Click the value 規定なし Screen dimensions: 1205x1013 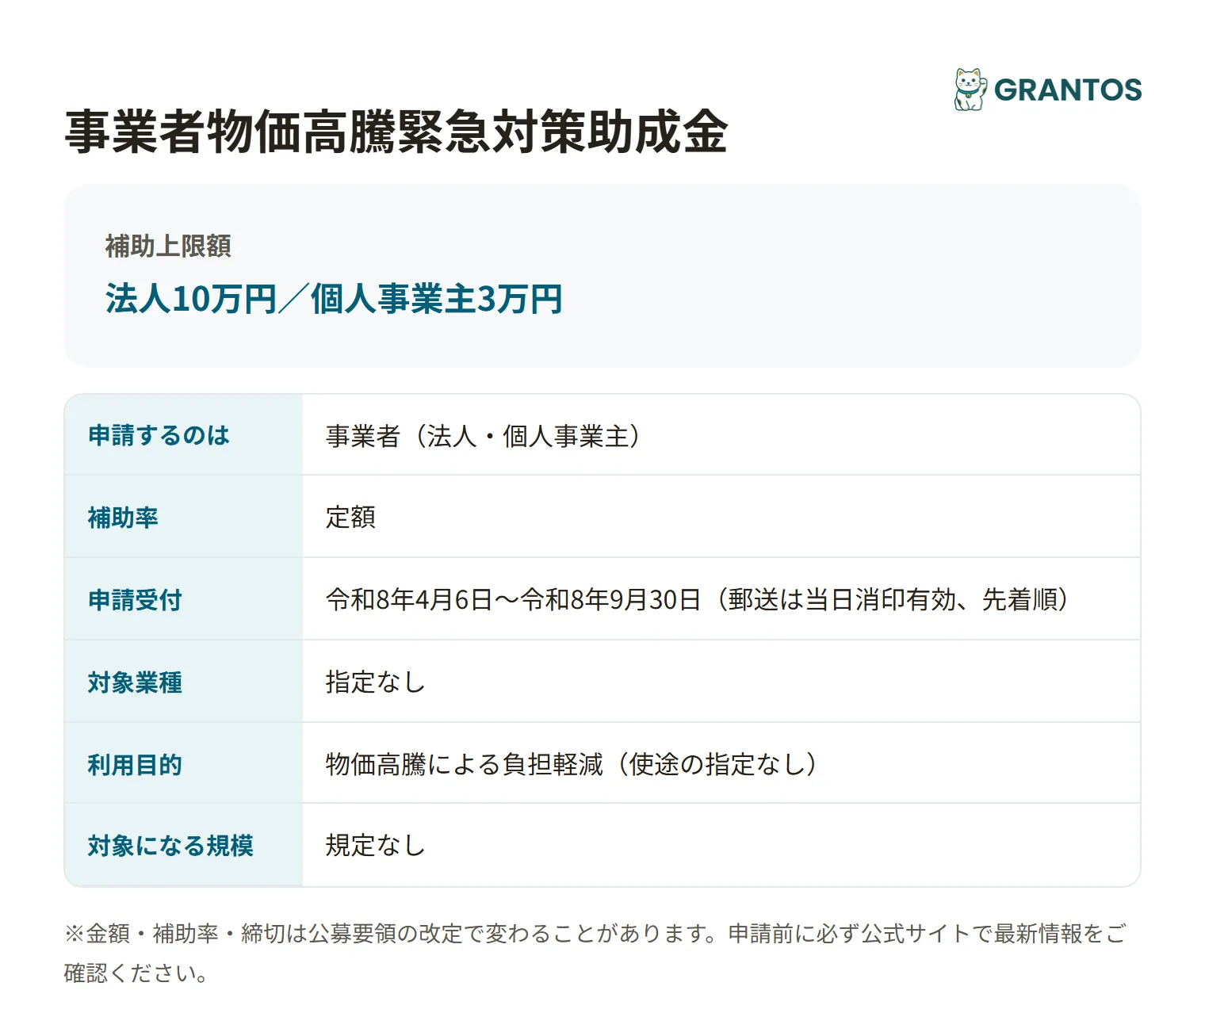click(375, 846)
